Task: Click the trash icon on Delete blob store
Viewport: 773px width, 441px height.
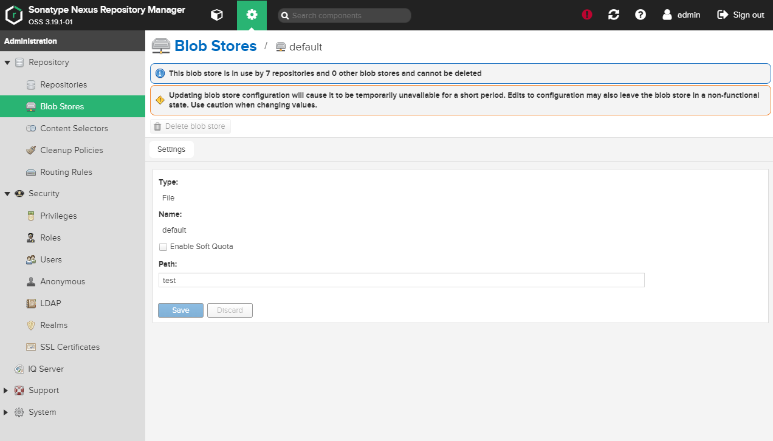Action: (x=158, y=126)
